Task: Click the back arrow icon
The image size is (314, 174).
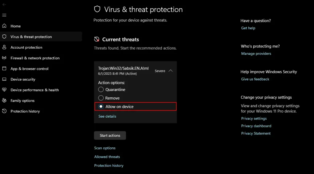Action: 4,5
